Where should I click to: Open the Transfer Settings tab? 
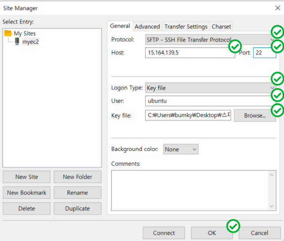tap(186, 27)
